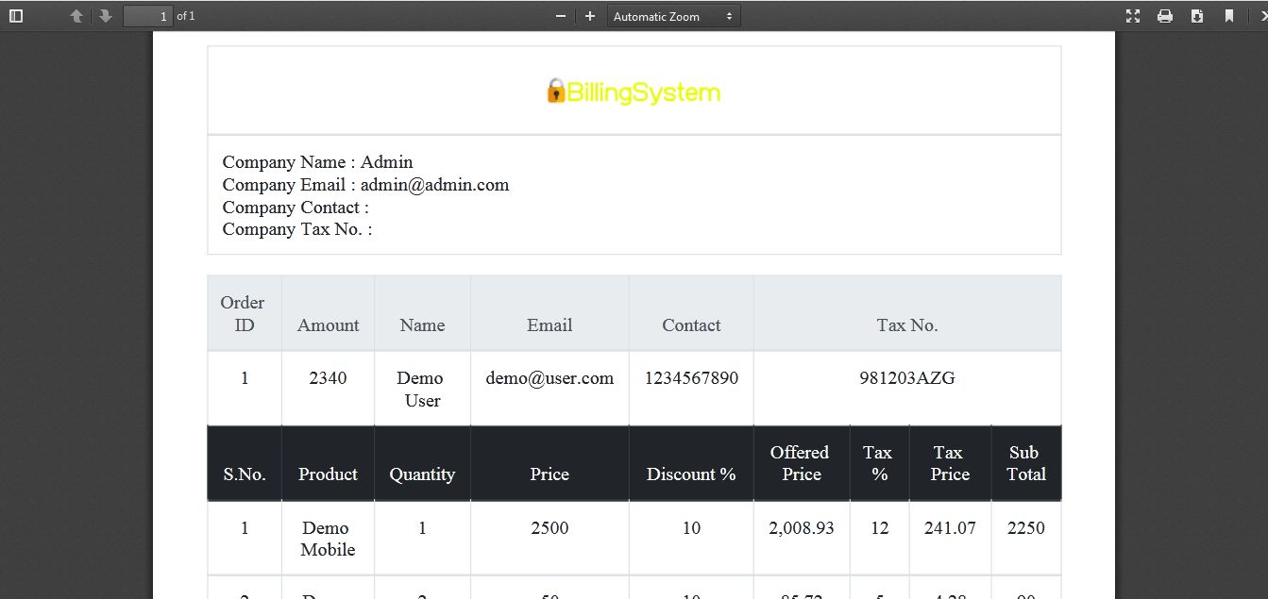Click the BillingSystem logo
Viewport: 1268px width, 599px height.
pyautogui.click(x=634, y=92)
